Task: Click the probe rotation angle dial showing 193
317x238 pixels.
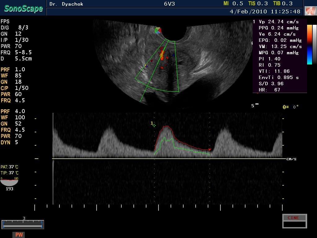Action: tap(9, 183)
